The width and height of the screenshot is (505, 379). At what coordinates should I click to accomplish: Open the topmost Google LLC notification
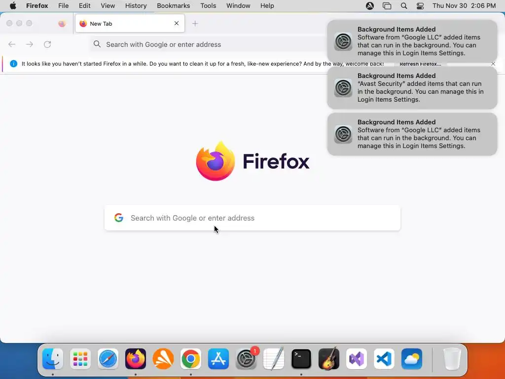click(x=412, y=41)
